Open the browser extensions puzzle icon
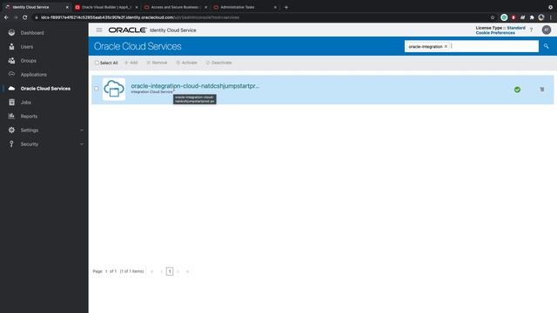Image resolution: width=557 pixels, height=313 pixels. pyautogui.click(x=532, y=17)
